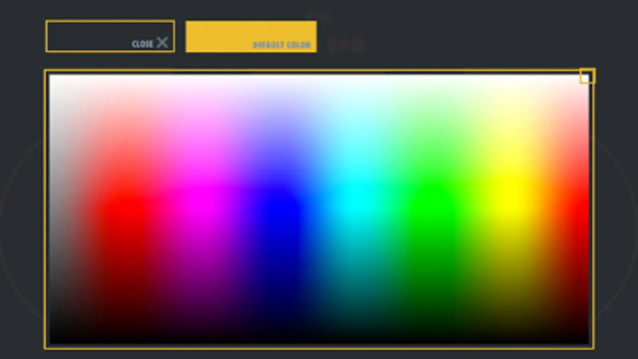Click the Close button with the X
This screenshot has height=359, width=638.
pos(110,36)
